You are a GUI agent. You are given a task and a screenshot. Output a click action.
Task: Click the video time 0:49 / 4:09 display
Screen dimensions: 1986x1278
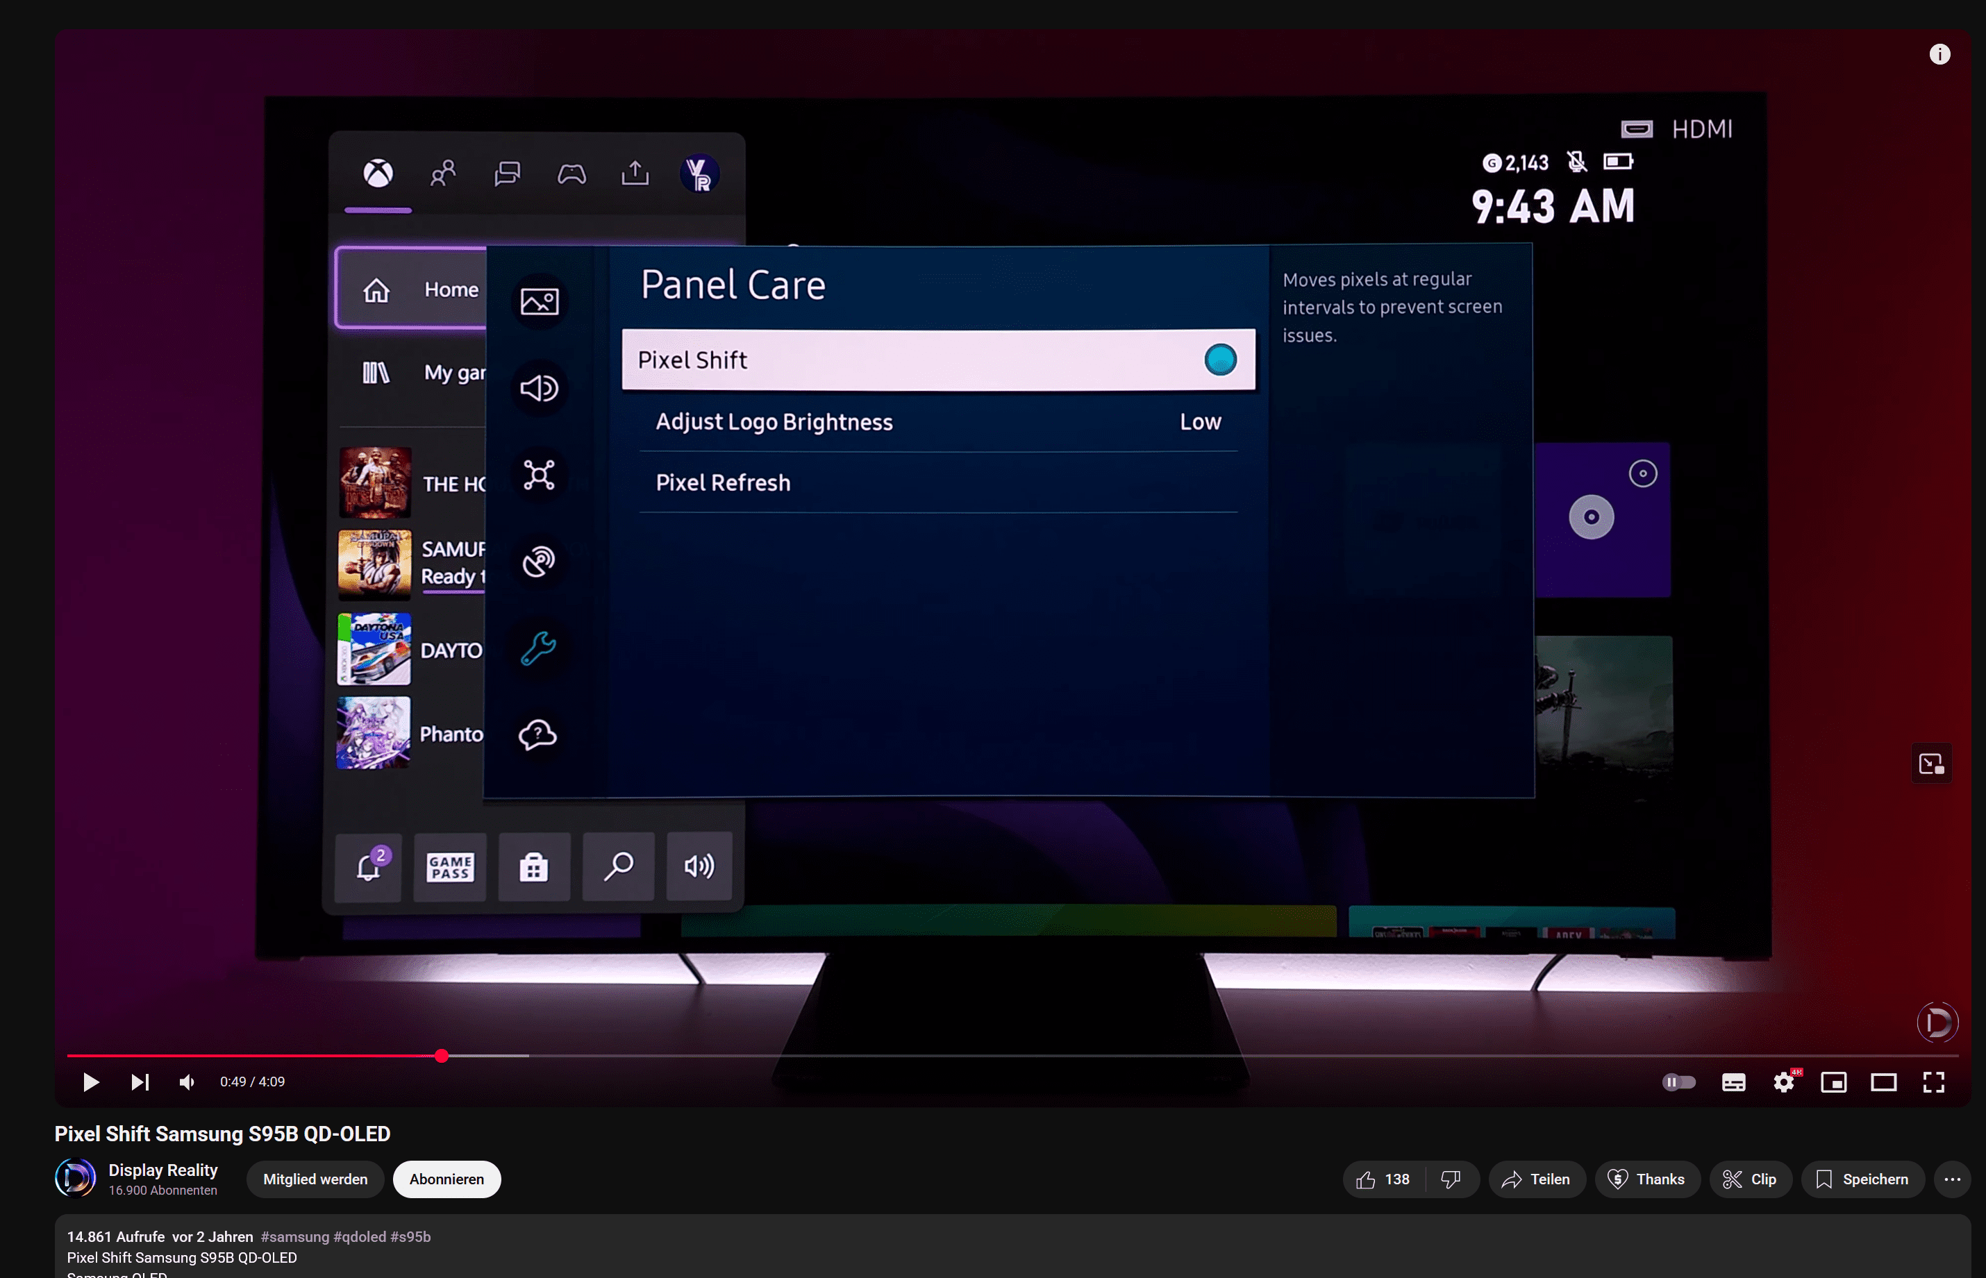(x=252, y=1082)
